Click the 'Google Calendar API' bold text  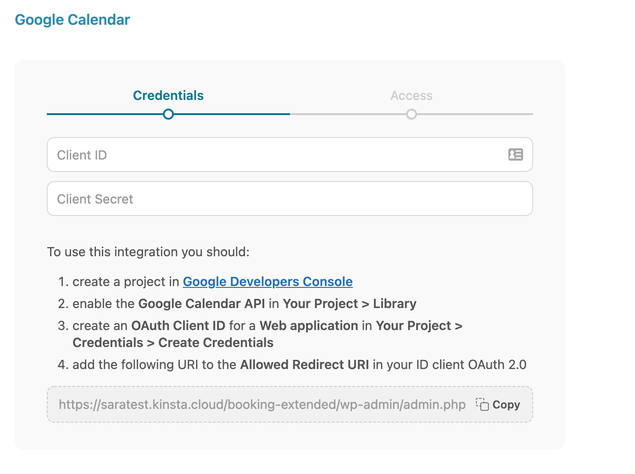201,303
